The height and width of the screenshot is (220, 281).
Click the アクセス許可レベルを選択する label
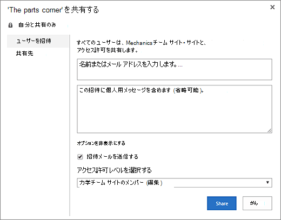[x=114, y=170]
